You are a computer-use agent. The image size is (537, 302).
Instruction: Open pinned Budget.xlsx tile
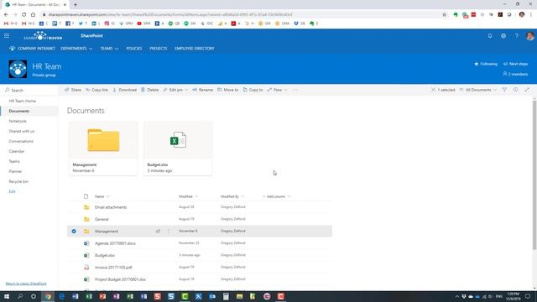(x=178, y=148)
